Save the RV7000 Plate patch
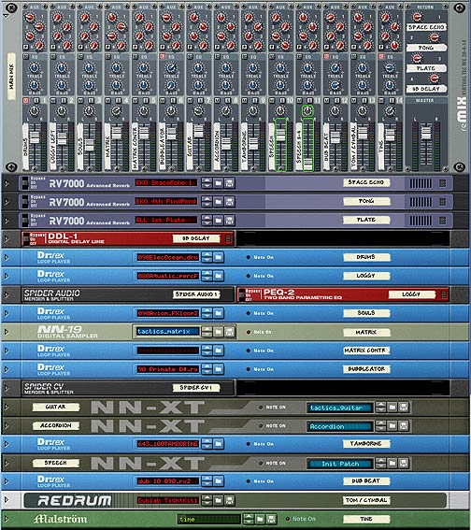Screen dimensions: 471x530 point(229,221)
